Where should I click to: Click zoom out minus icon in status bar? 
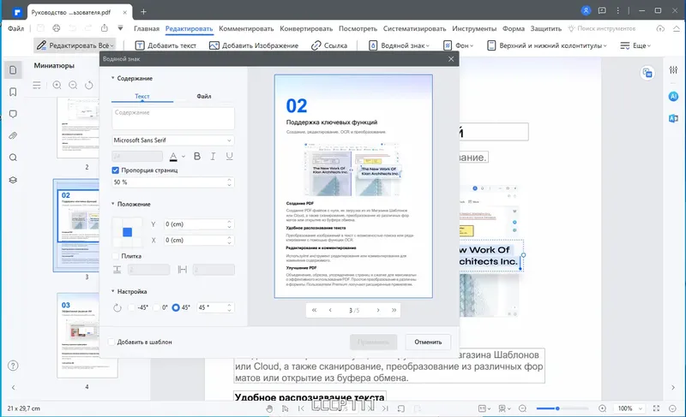522,408
